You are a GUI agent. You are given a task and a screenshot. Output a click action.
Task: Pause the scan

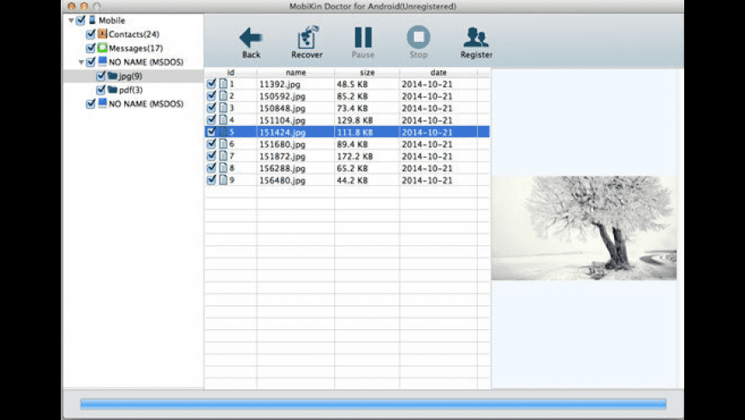[363, 42]
